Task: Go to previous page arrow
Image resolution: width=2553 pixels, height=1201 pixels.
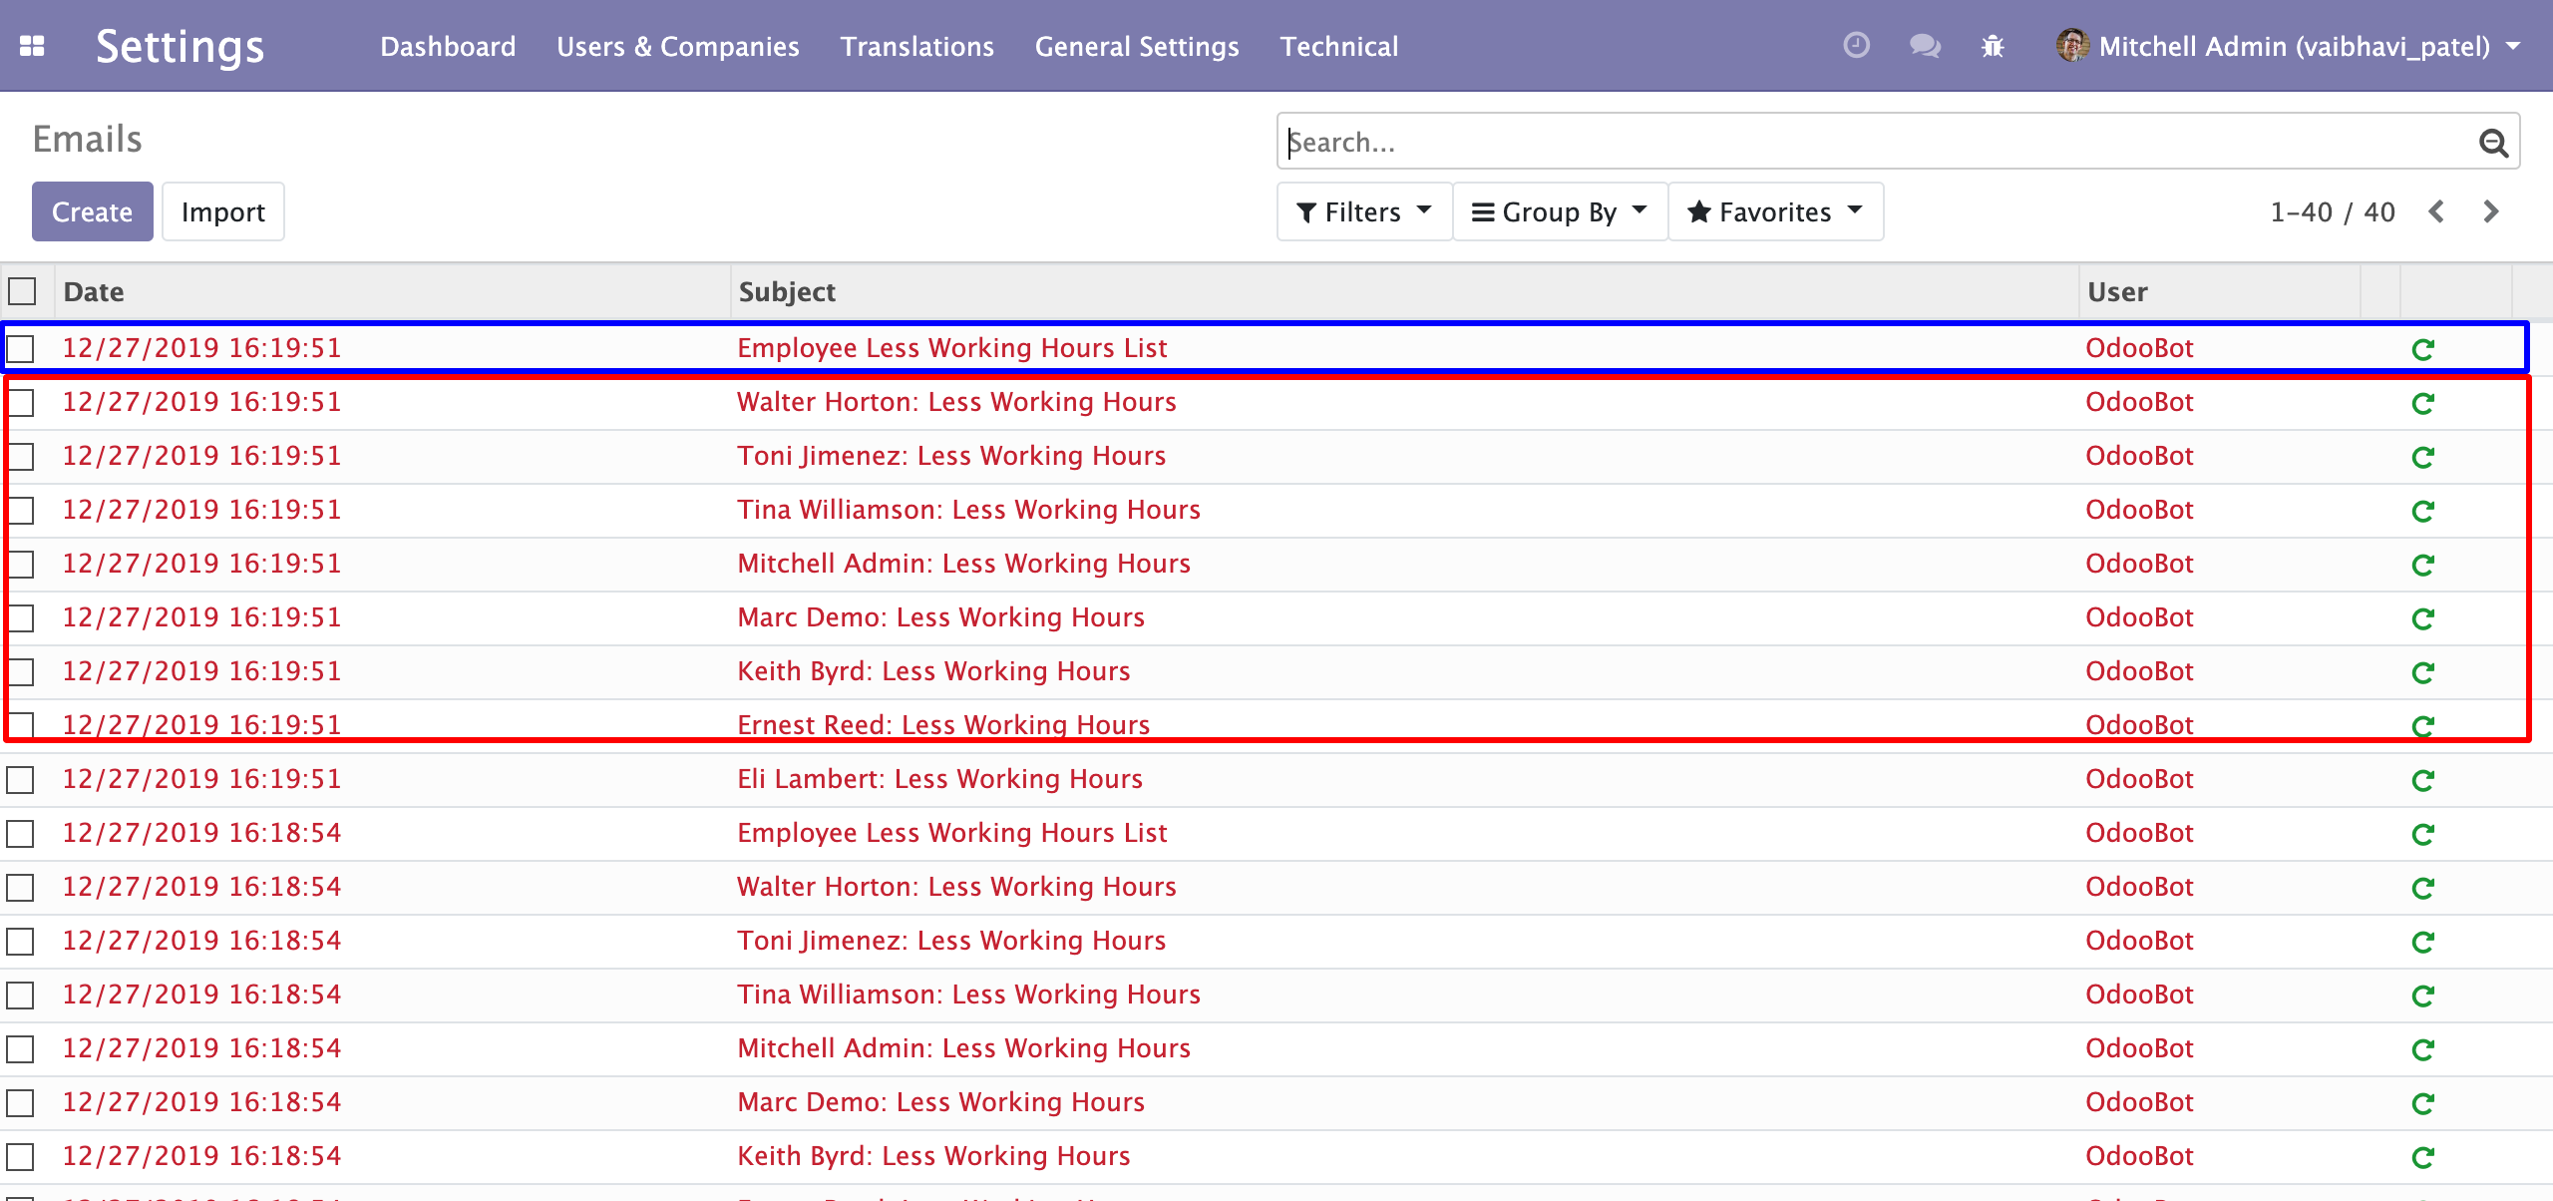Action: click(x=2436, y=211)
